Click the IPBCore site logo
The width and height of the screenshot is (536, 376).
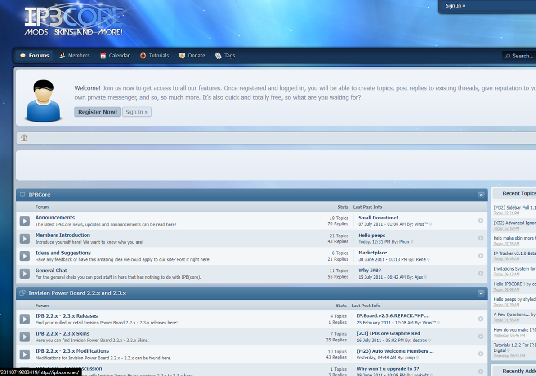[74, 21]
